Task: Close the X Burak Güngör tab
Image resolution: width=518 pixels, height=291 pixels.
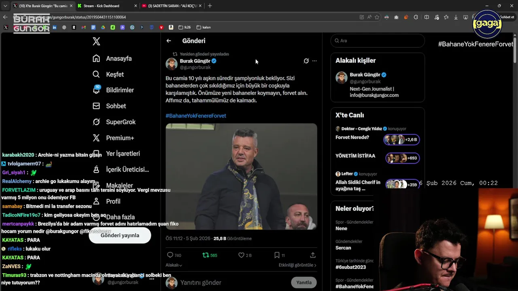Action: 71,6
